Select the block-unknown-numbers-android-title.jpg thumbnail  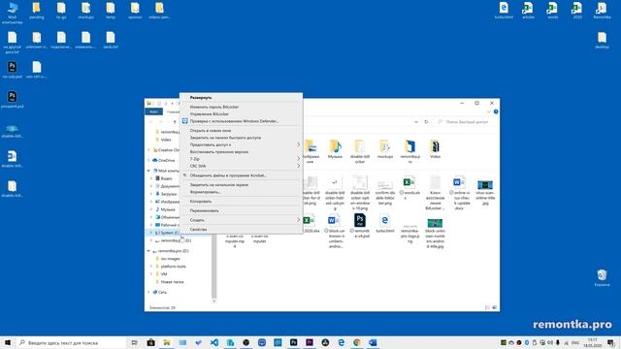click(435, 234)
